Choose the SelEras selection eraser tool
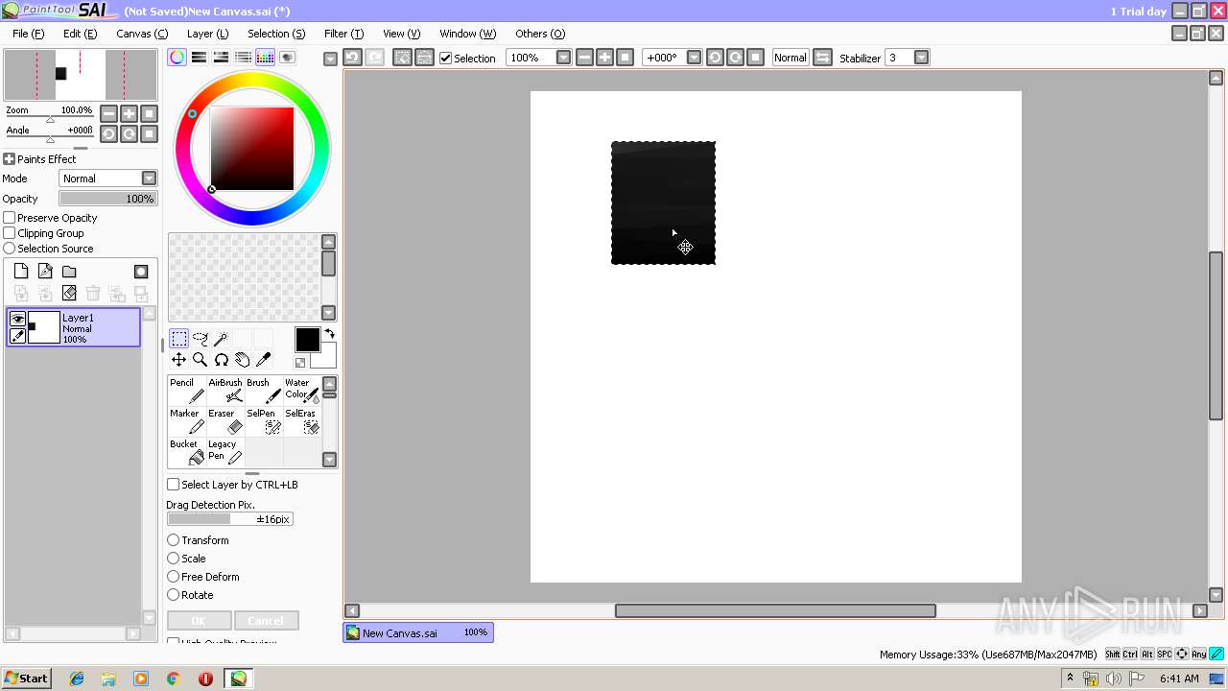The width and height of the screenshot is (1228, 691). click(301, 421)
